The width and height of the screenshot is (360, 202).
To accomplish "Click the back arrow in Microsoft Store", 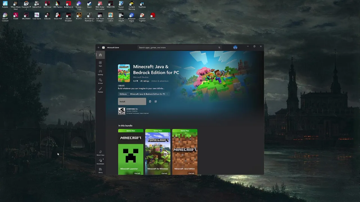I will 98,47.
